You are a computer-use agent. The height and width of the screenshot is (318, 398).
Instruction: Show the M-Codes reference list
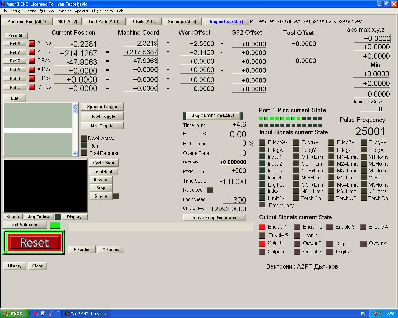point(111,249)
